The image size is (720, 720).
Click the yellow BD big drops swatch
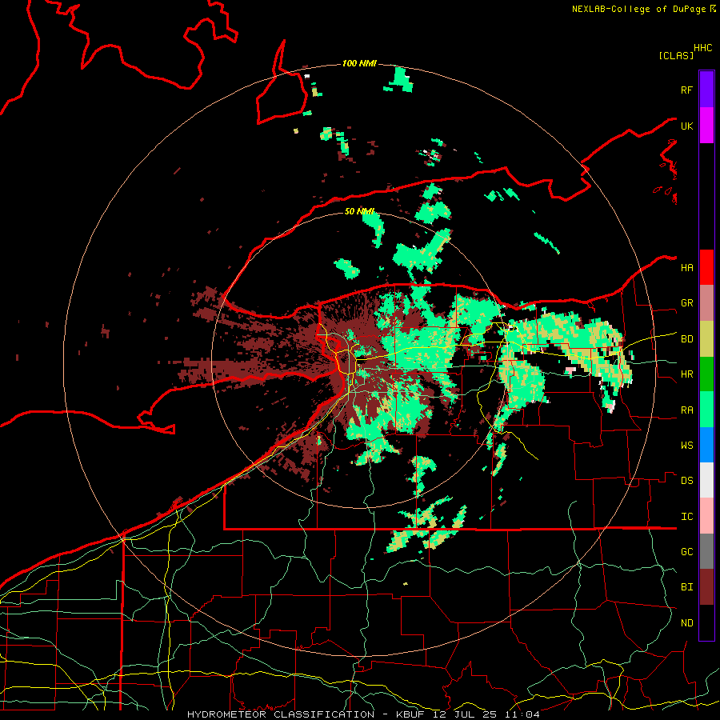pyautogui.click(x=706, y=339)
